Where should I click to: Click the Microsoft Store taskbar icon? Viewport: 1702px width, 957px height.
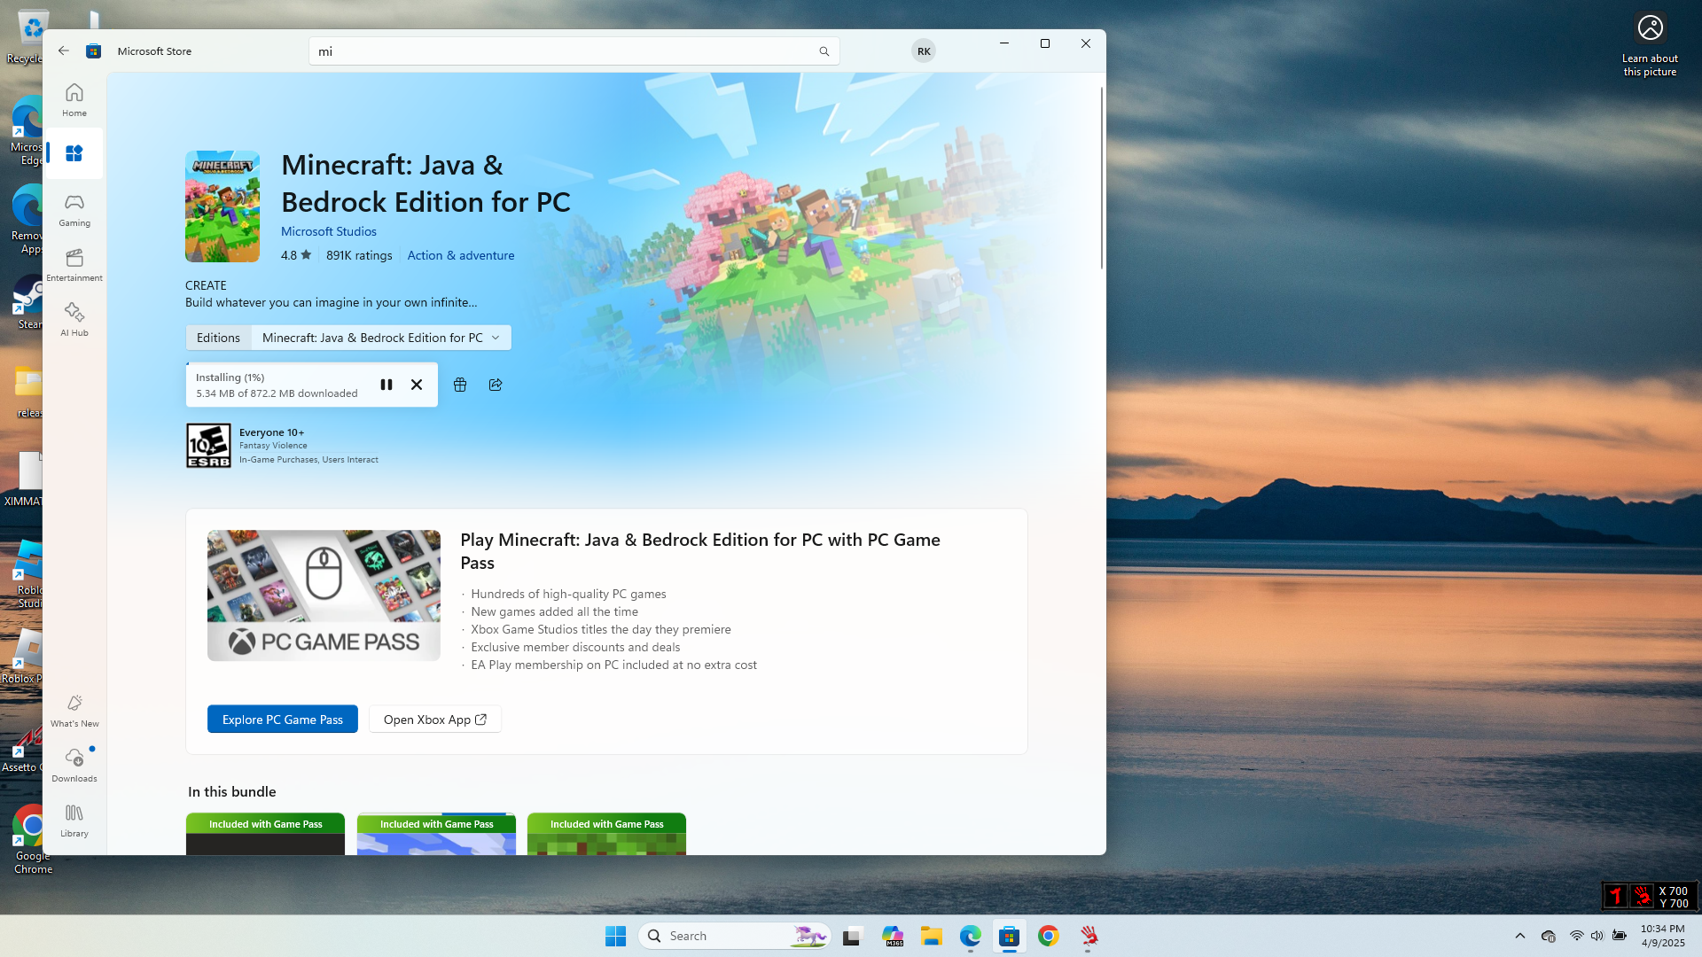coord(1009,936)
